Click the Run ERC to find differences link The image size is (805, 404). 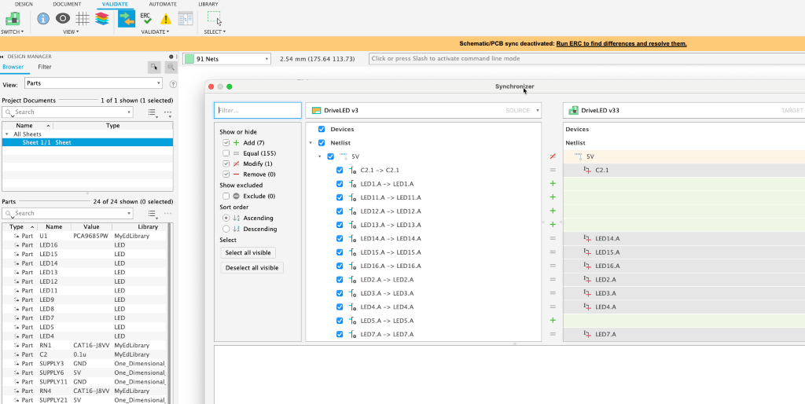621,43
